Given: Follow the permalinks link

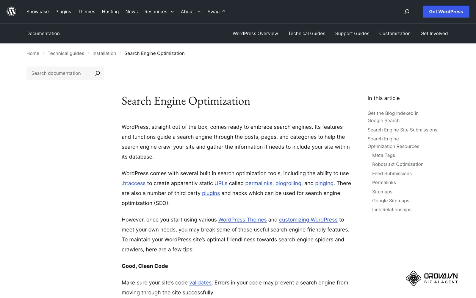Looking at the screenshot, I should tap(259, 183).
